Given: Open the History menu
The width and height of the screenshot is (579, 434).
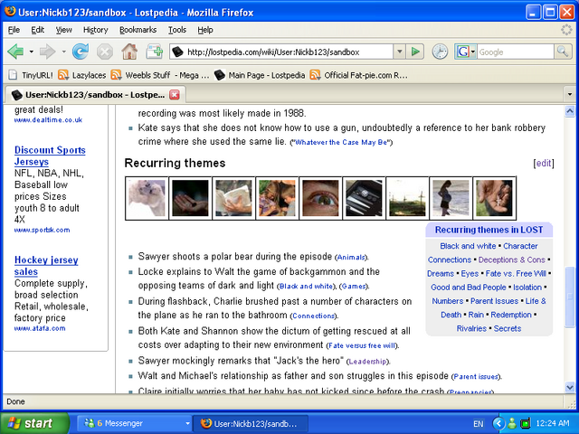Looking at the screenshot, I should (95, 30).
